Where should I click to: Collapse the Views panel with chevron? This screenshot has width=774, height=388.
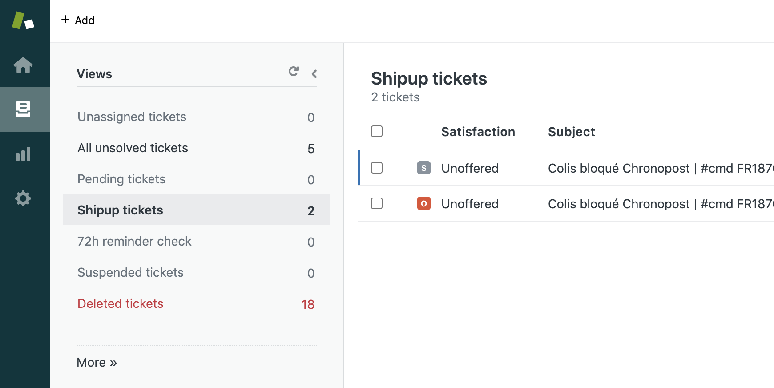[x=314, y=74]
